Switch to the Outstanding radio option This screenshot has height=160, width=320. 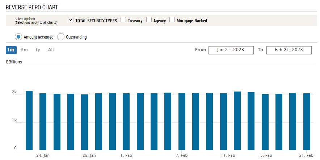61,37
